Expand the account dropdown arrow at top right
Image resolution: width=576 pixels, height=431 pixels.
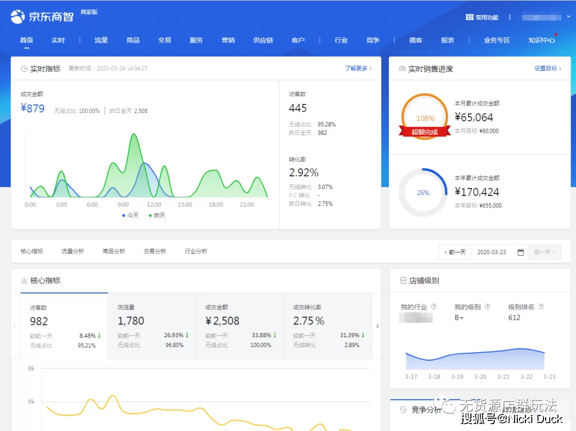coord(569,17)
